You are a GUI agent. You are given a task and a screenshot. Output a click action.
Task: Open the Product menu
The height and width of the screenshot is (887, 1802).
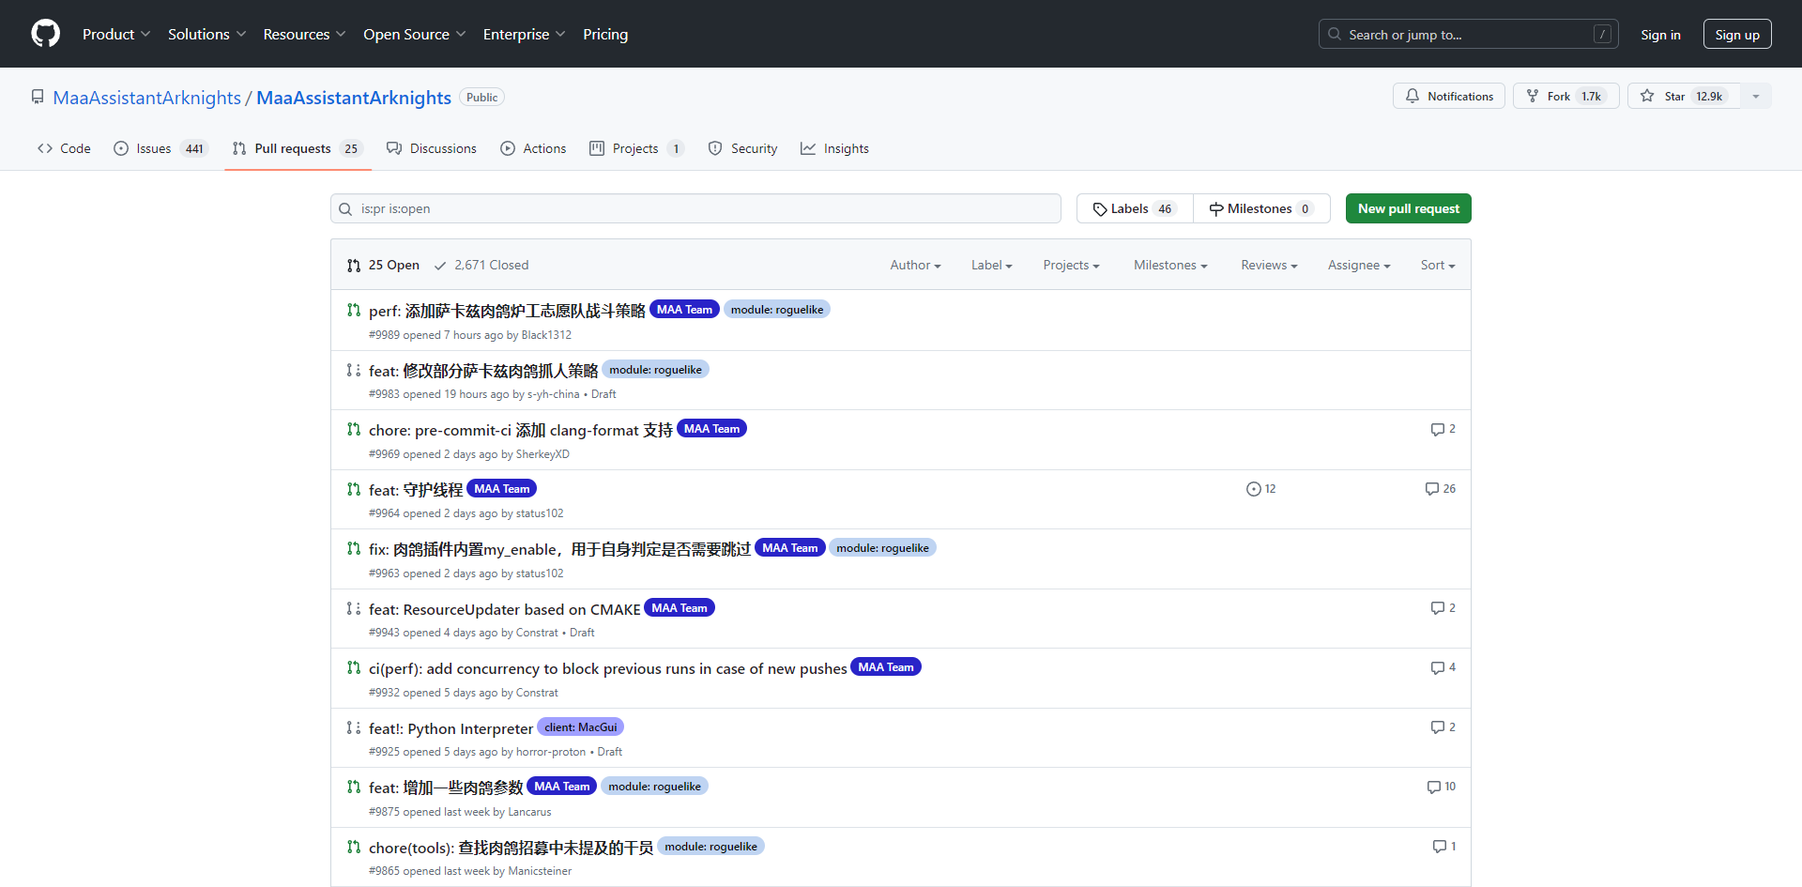[116, 34]
